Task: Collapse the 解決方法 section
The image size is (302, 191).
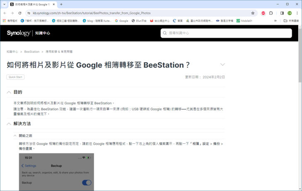Action: tap(9, 124)
